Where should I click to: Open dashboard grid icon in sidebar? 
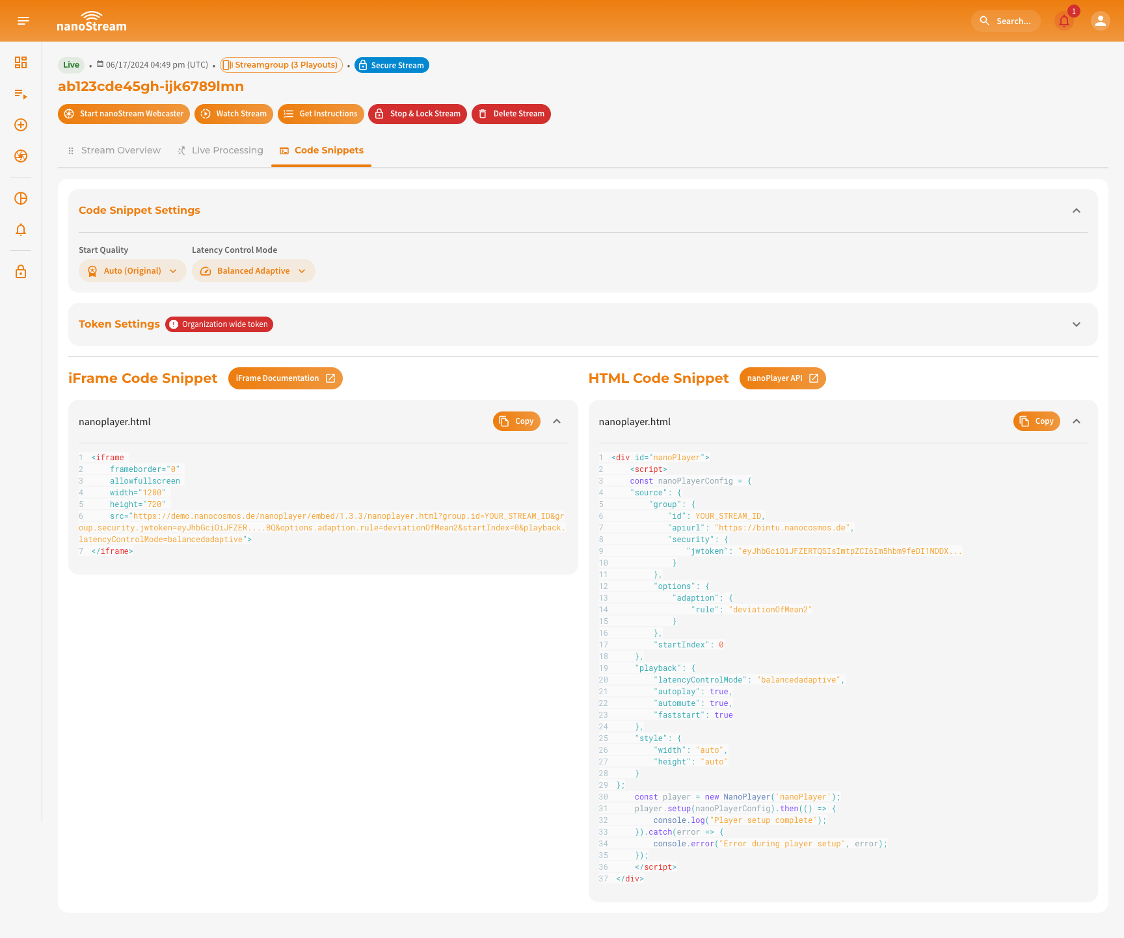[21, 62]
